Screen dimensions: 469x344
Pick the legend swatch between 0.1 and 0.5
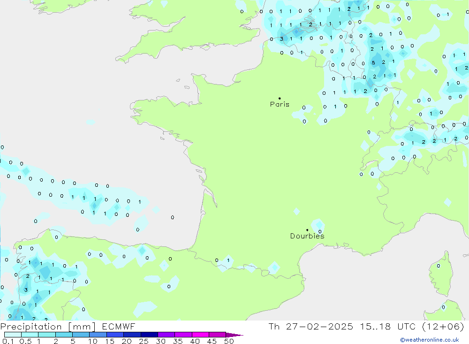13,335
